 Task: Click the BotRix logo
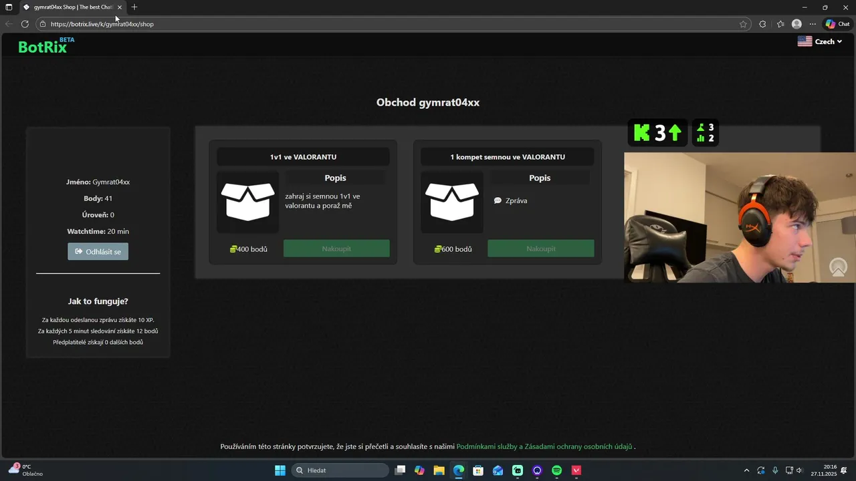click(x=46, y=45)
